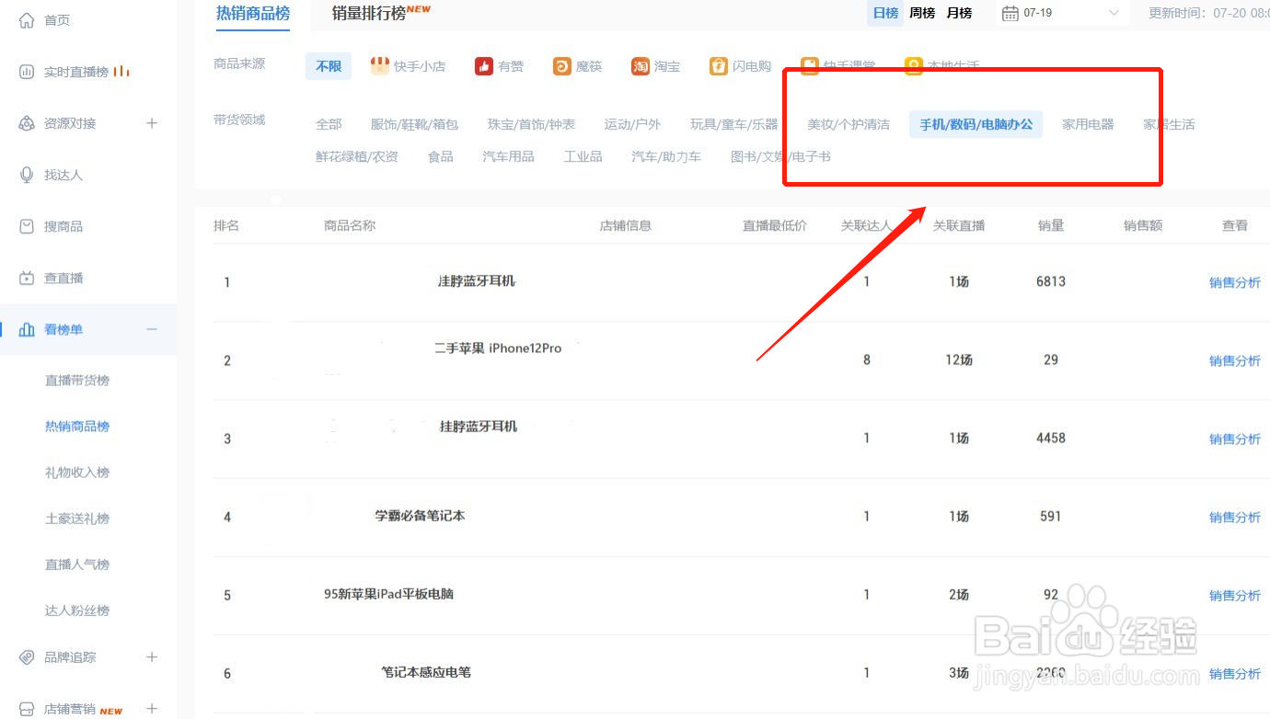This screenshot has width=1270, height=719.
Task: Select the 闪电购 source icon
Action: (719, 65)
